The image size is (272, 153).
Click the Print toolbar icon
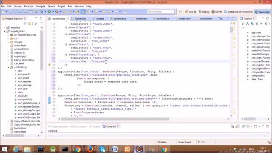pos(26,11)
